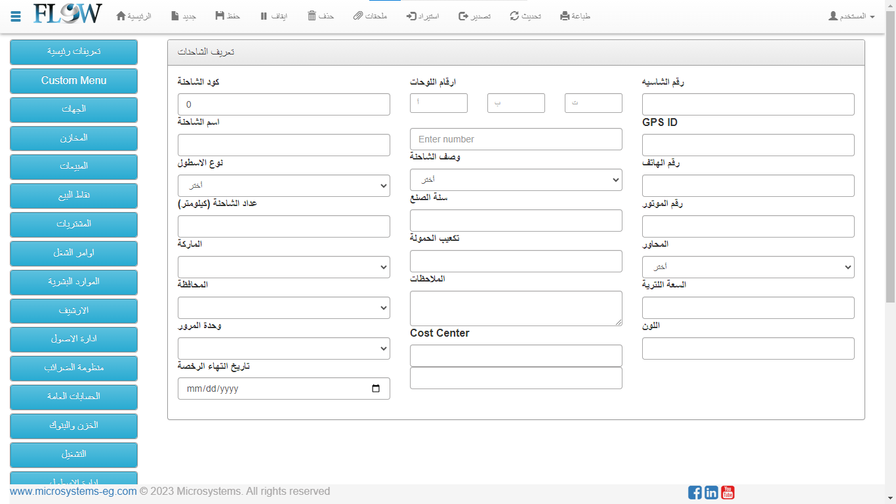This screenshot has width=896, height=504.
Task: Click the Refresh (تحديث) icon
Action: pos(515,16)
